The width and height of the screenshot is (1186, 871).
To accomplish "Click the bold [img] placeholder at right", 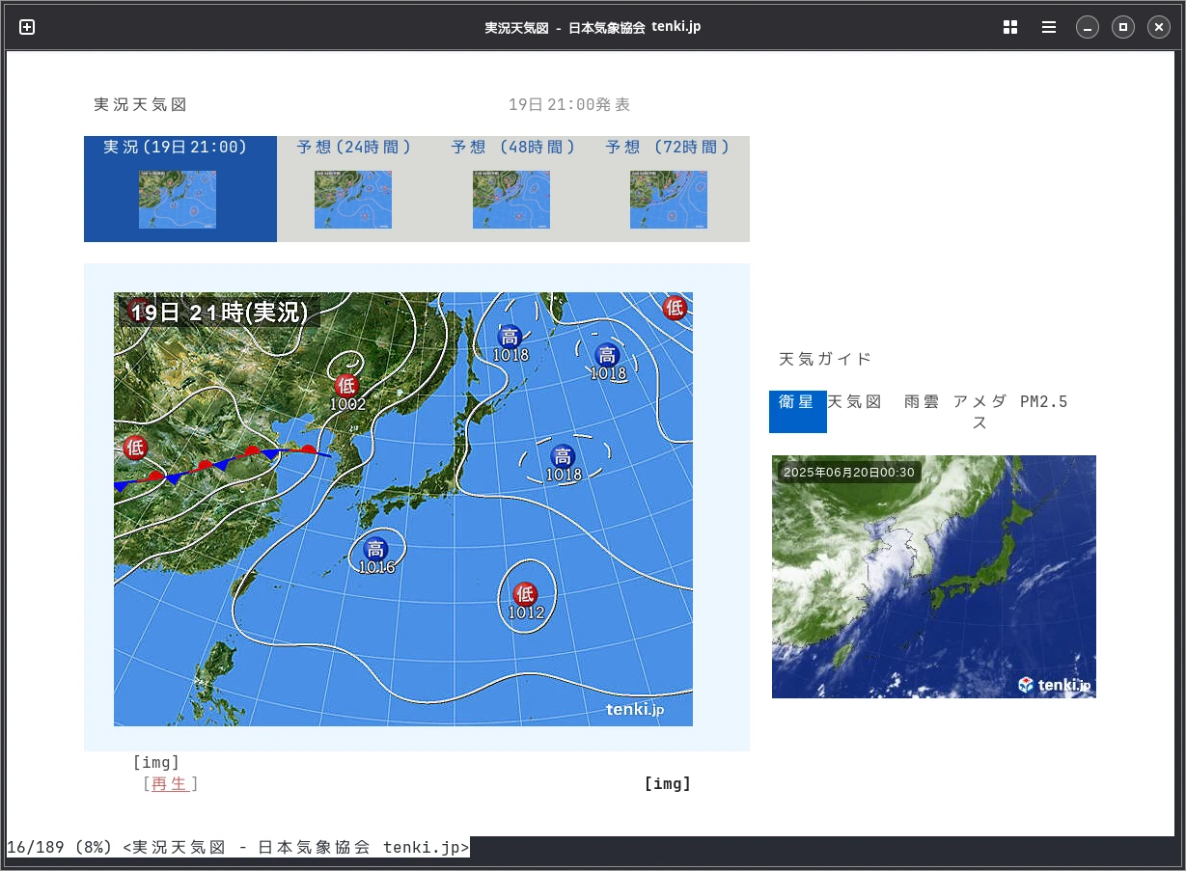I will (x=668, y=784).
